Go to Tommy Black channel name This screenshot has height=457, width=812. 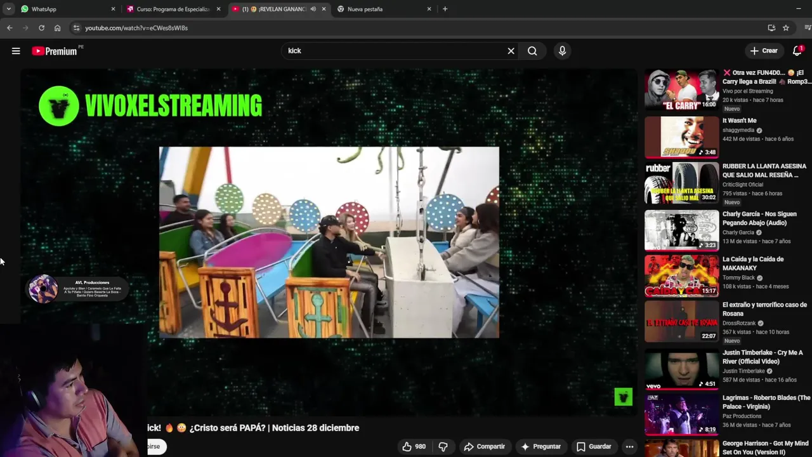tap(739, 277)
